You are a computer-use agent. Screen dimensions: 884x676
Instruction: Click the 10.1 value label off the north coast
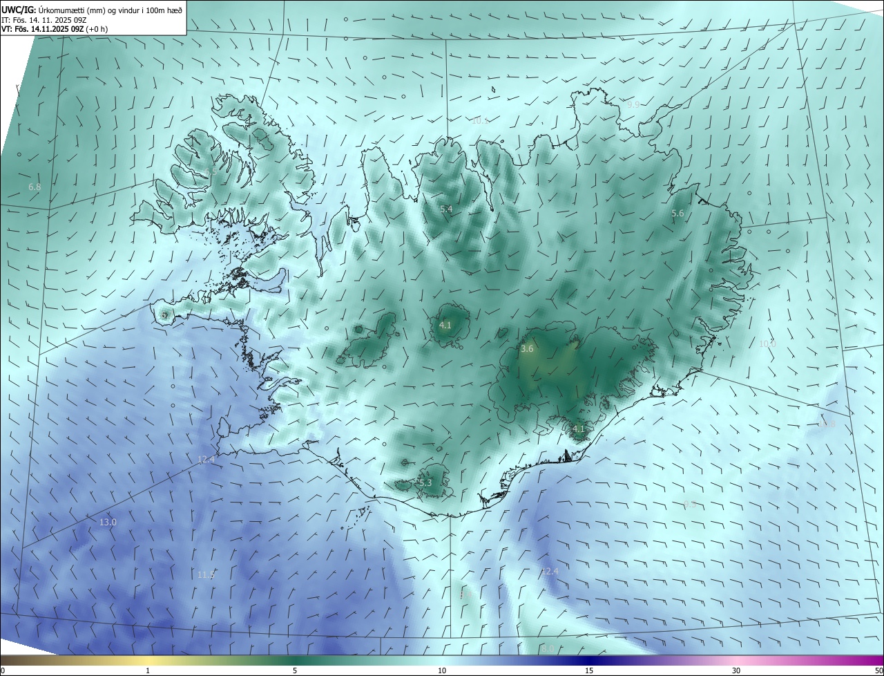coord(480,120)
